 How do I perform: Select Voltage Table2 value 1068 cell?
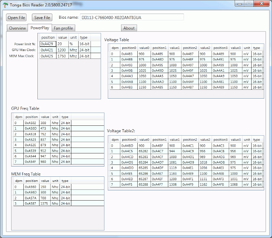click(x=235, y=184)
